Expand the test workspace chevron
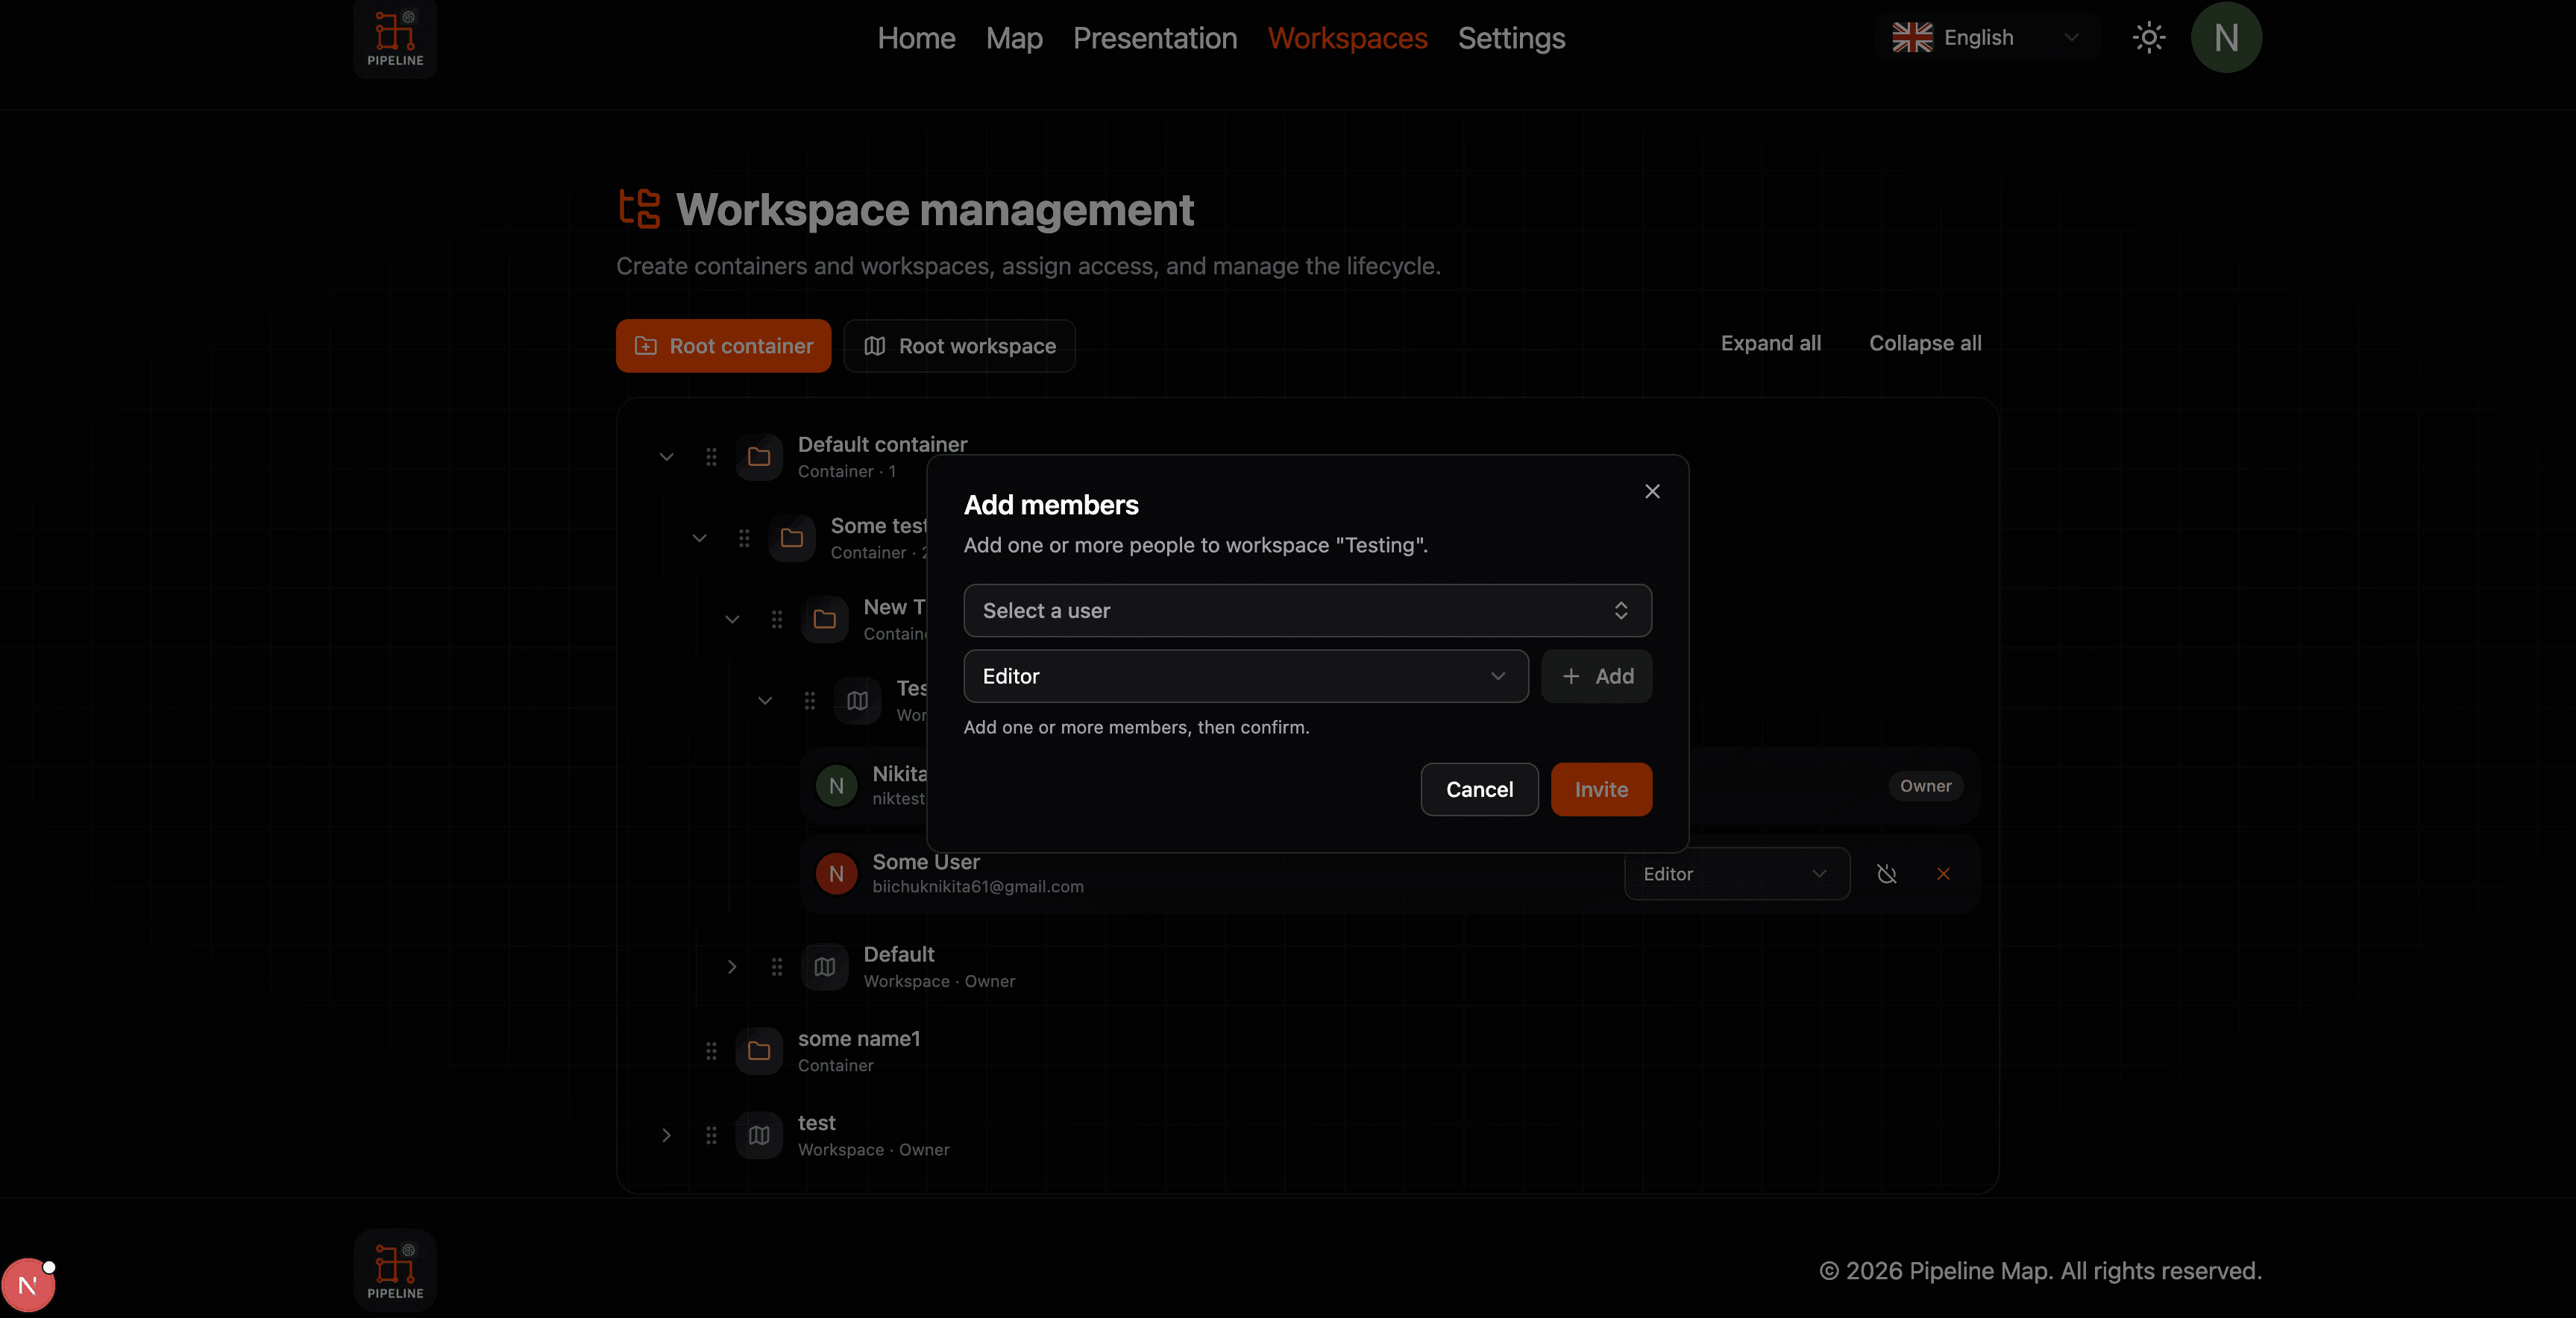 [666, 1135]
